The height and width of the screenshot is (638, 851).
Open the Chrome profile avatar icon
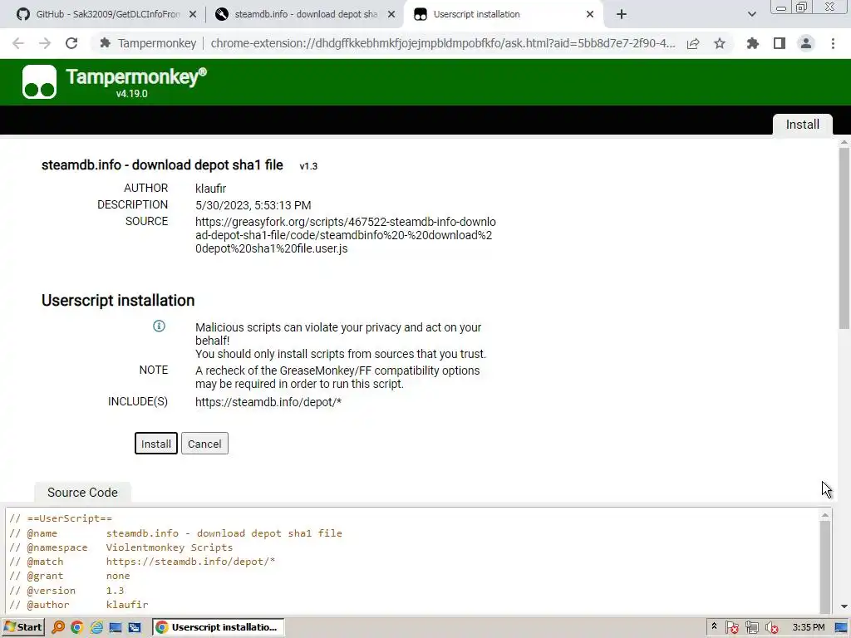click(x=806, y=43)
